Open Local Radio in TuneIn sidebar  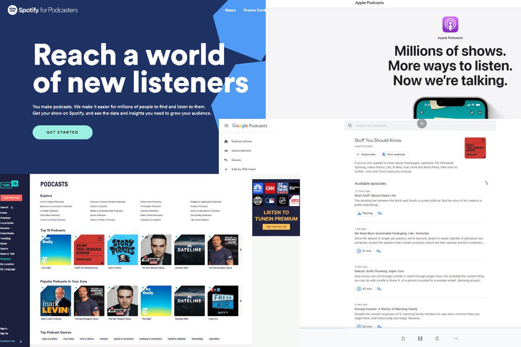click(x=7, y=223)
